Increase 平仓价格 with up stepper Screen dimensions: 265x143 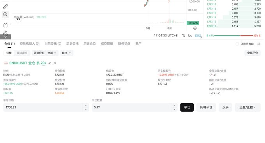[x=86, y=105]
